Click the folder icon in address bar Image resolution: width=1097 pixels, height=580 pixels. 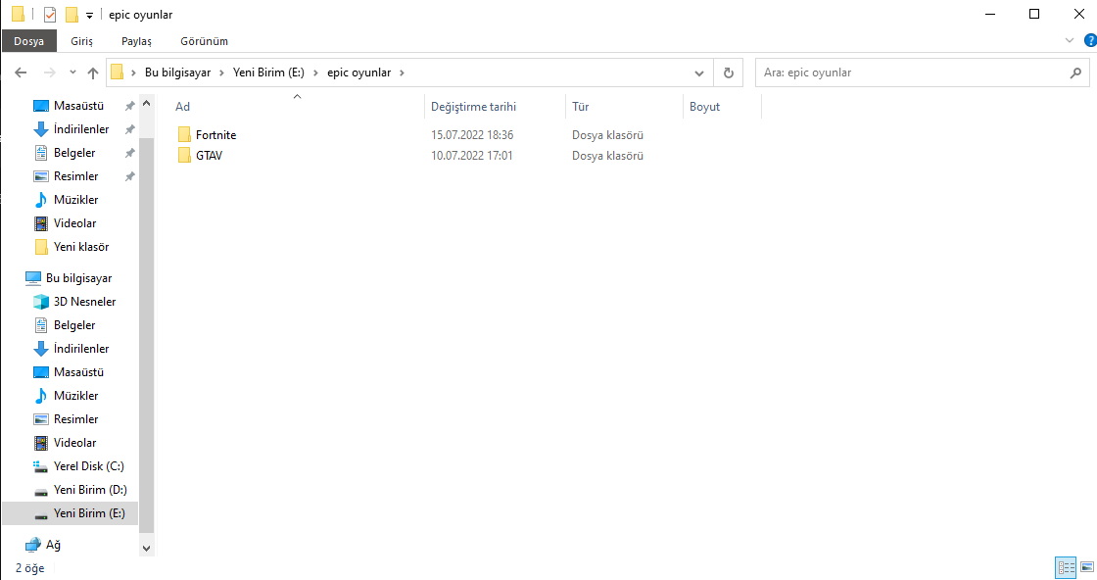coord(118,72)
